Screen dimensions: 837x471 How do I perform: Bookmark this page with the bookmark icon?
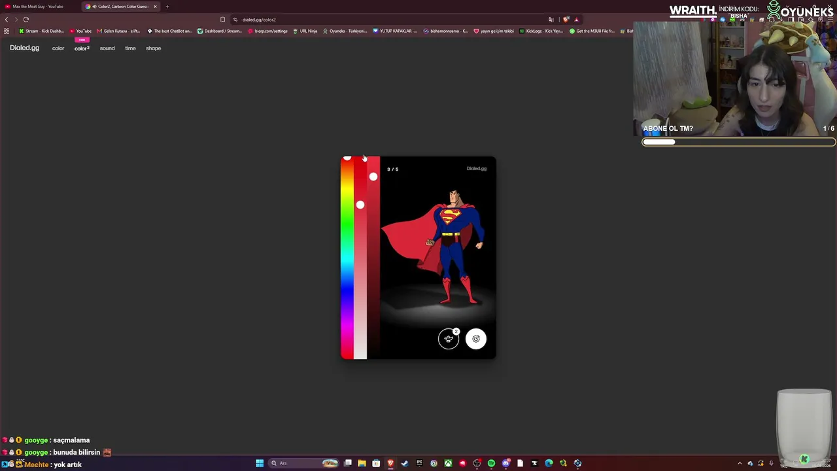point(222,20)
